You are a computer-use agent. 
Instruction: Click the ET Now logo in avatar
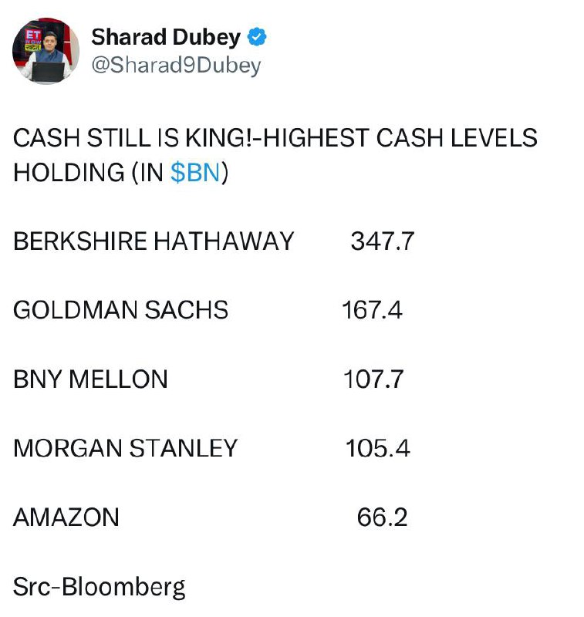(33, 40)
